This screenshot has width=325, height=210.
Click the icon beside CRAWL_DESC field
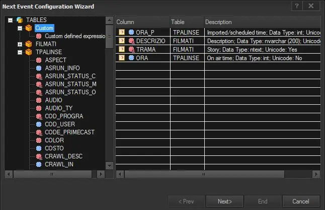39,156
